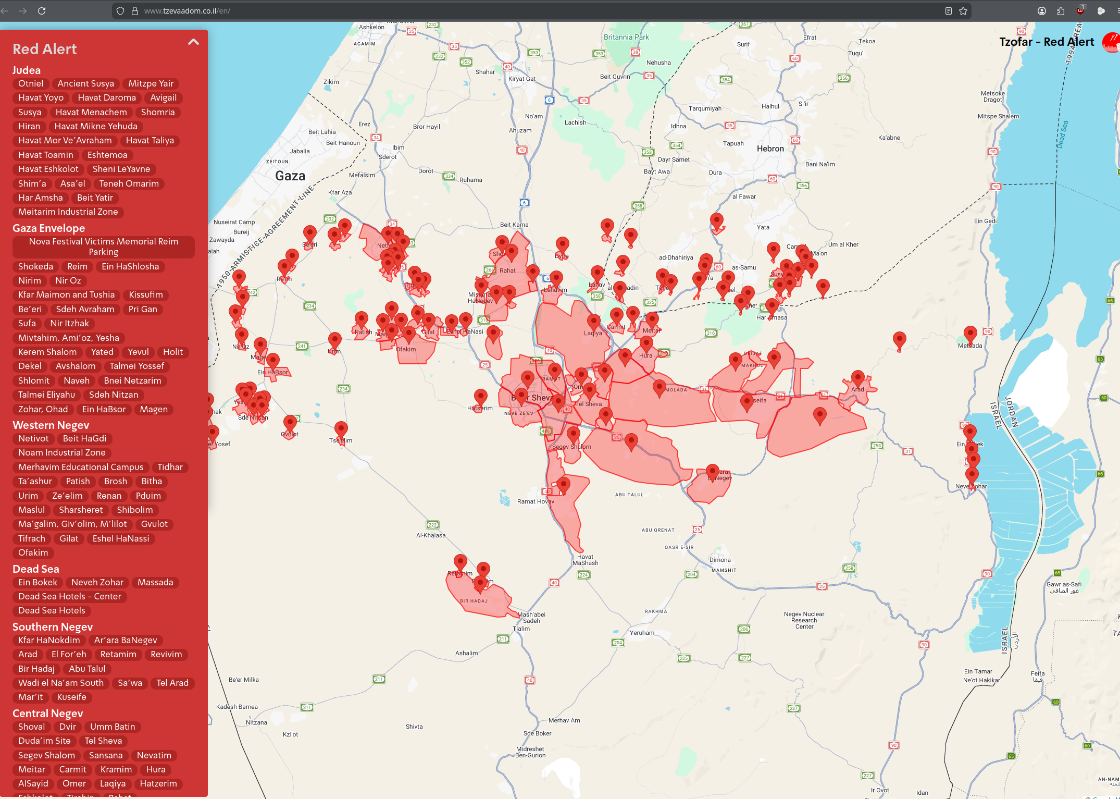This screenshot has width=1120, height=799.
Task: Click the Tzofar - Red Alert title link
Action: pyautogui.click(x=1046, y=42)
